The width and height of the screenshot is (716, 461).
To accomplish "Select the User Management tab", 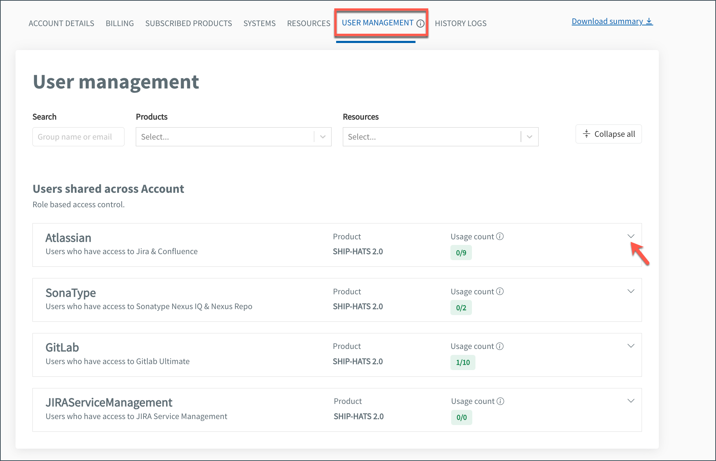I will (x=377, y=23).
